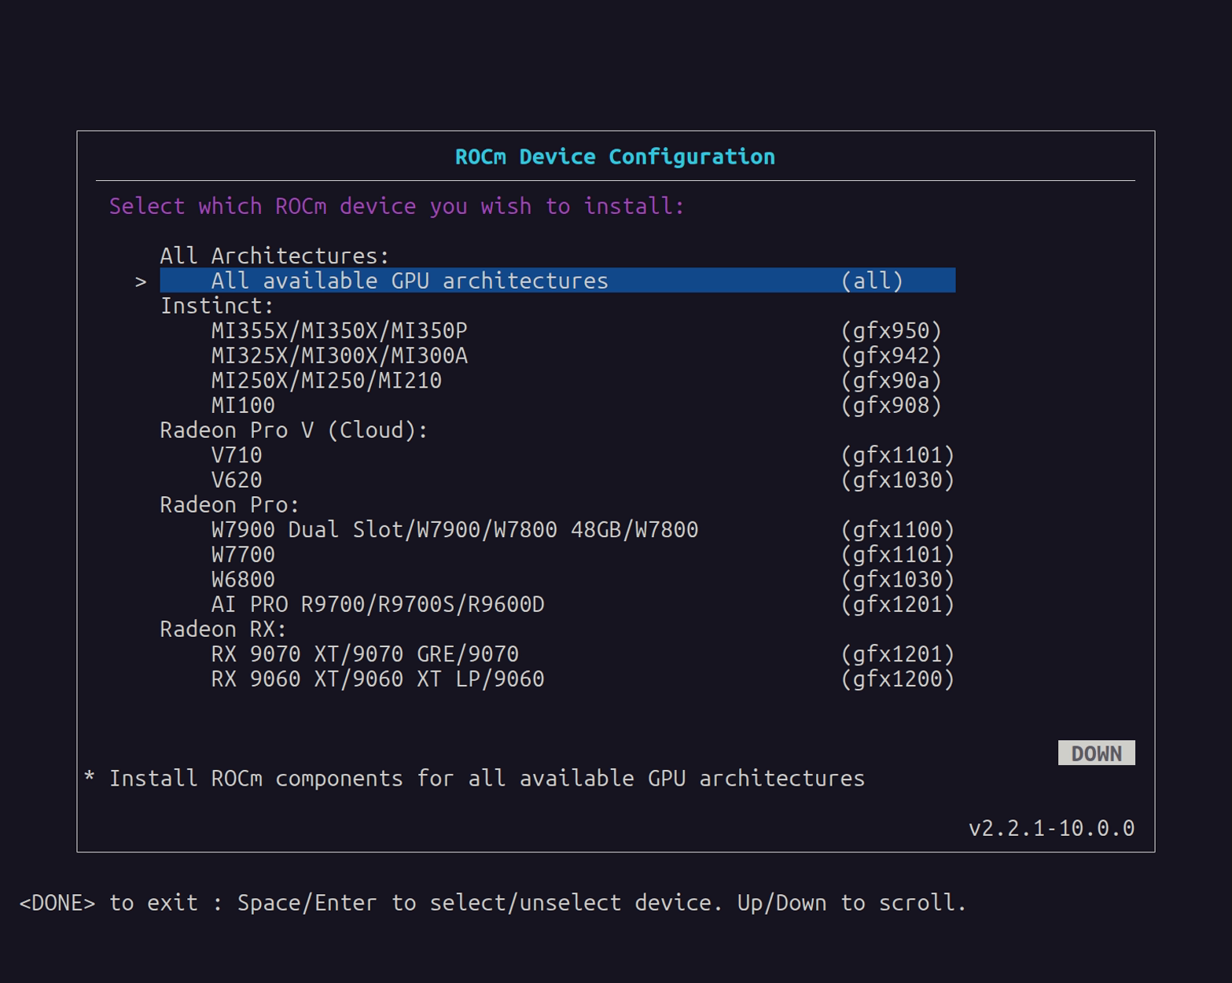Viewport: 1232px width, 983px height.
Task: Click the Radeon RX: group header
Action: (x=223, y=629)
